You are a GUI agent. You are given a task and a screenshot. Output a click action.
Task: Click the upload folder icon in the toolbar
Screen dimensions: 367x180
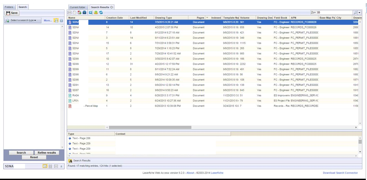96,12
